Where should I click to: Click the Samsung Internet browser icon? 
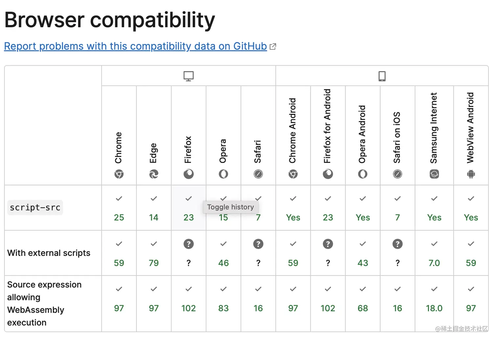click(434, 174)
